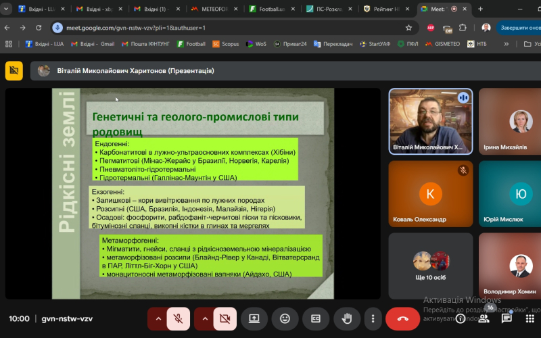541x338 pixels.
Task: Click the Ще 10 осіб participants tile
Action: click(430, 265)
